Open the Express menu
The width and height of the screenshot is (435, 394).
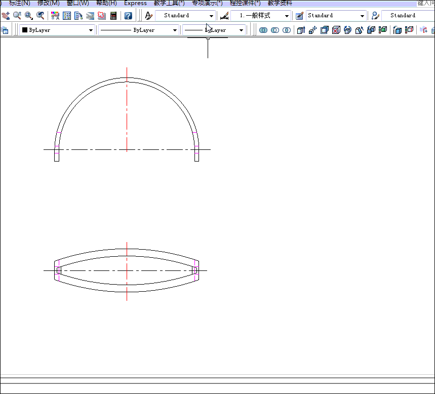point(135,4)
